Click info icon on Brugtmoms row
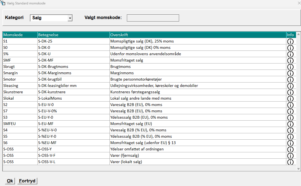This screenshot has width=301, height=186. coord(290,67)
